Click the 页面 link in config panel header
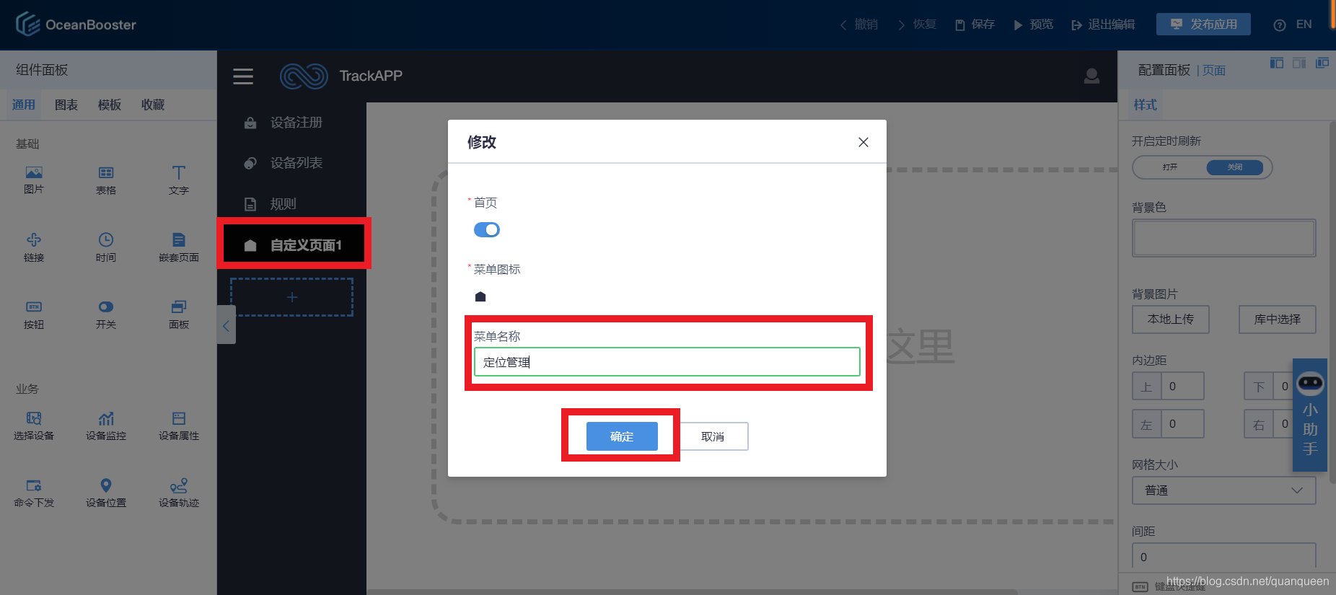The height and width of the screenshot is (595, 1336). click(1214, 71)
